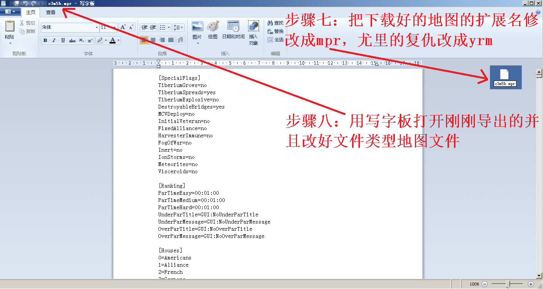The height and width of the screenshot is (289, 543).
Task: Click inside the 宋体 font name box
Action: click(67, 27)
